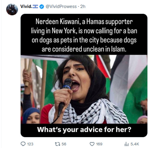Click the caption text about banning dogs
Screen dimensions: 158x148
tap(84, 35)
